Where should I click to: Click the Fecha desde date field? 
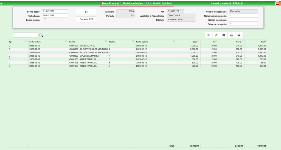[55, 11]
